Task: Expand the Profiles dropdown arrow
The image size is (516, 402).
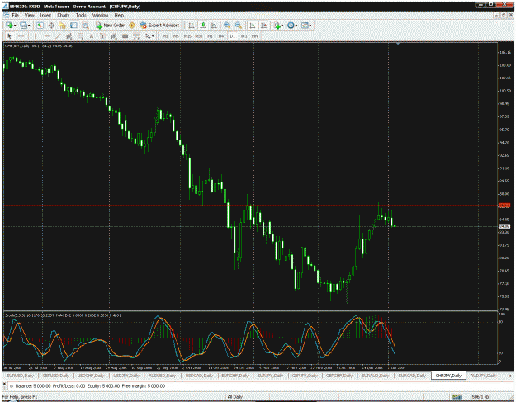Action: [29, 26]
